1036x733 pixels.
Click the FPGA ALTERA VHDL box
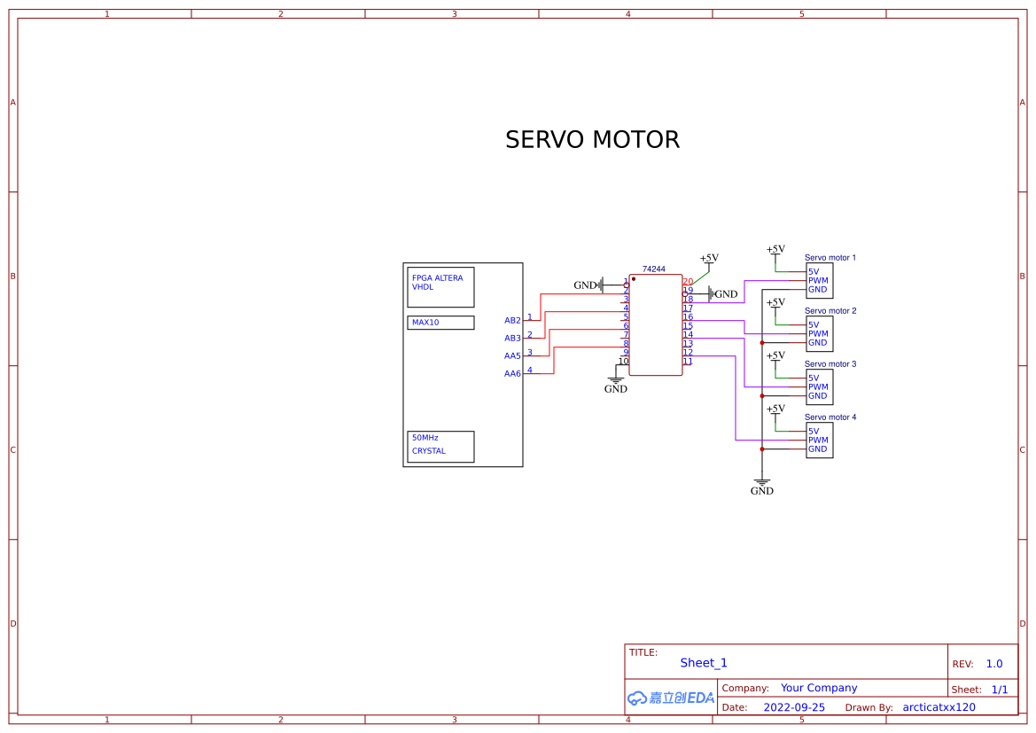point(440,287)
